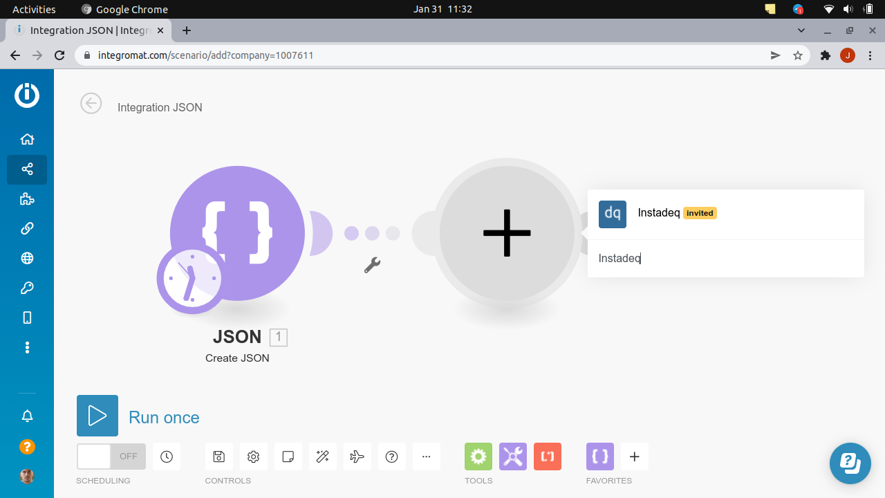
Task: Go back in Chrome browser
Action: pyautogui.click(x=15, y=55)
